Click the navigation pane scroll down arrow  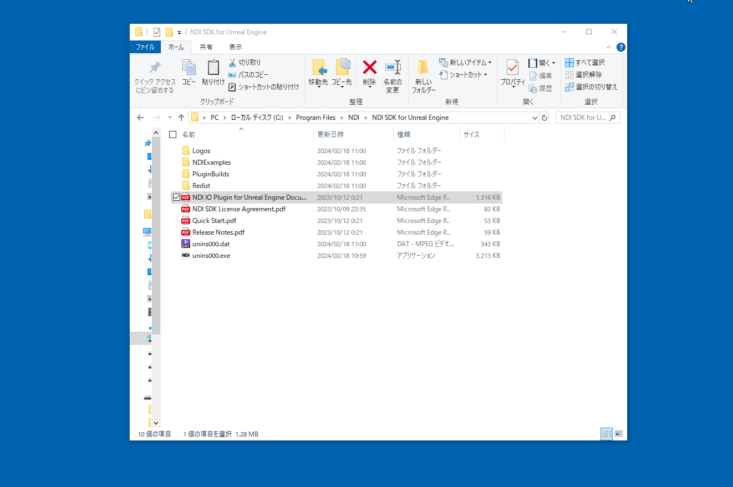[156, 423]
